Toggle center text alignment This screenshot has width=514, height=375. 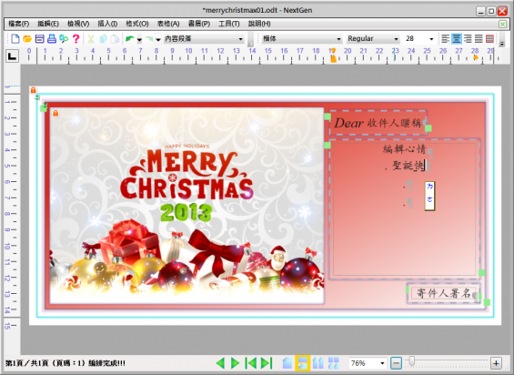pyautogui.click(x=457, y=39)
